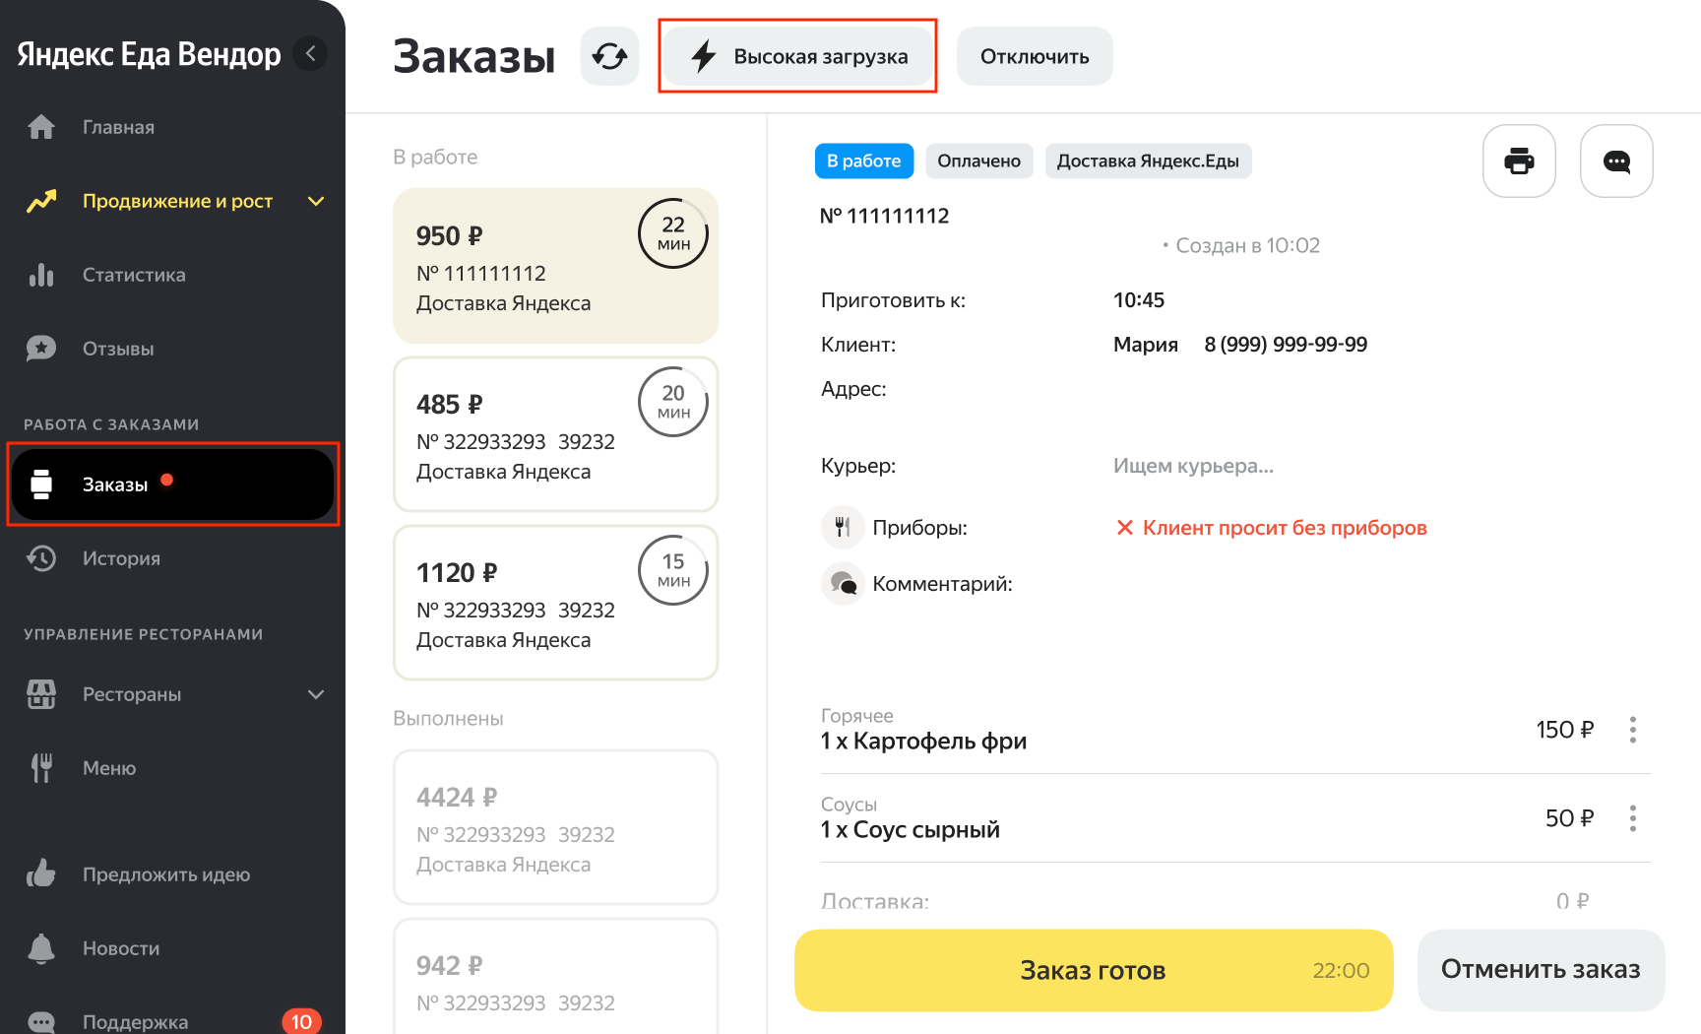Viewport: 1701px width, 1034px height.
Task: Click the 22 мин timer on order 950 ₽
Action: click(673, 233)
